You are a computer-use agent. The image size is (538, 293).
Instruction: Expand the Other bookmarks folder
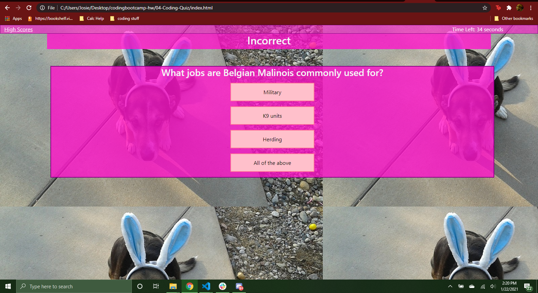tap(514, 19)
